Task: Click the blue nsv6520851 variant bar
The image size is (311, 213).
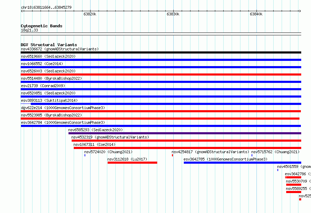Action: click(161, 97)
